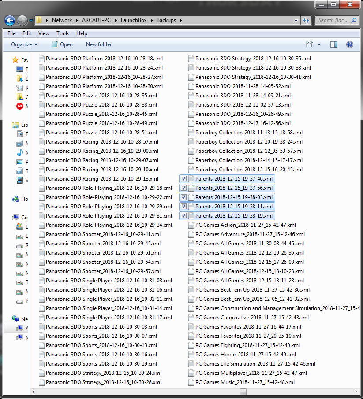The width and height of the screenshot is (363, 399).
Task: Select the Favorites star in the sidebar
Action: [15, 60]
